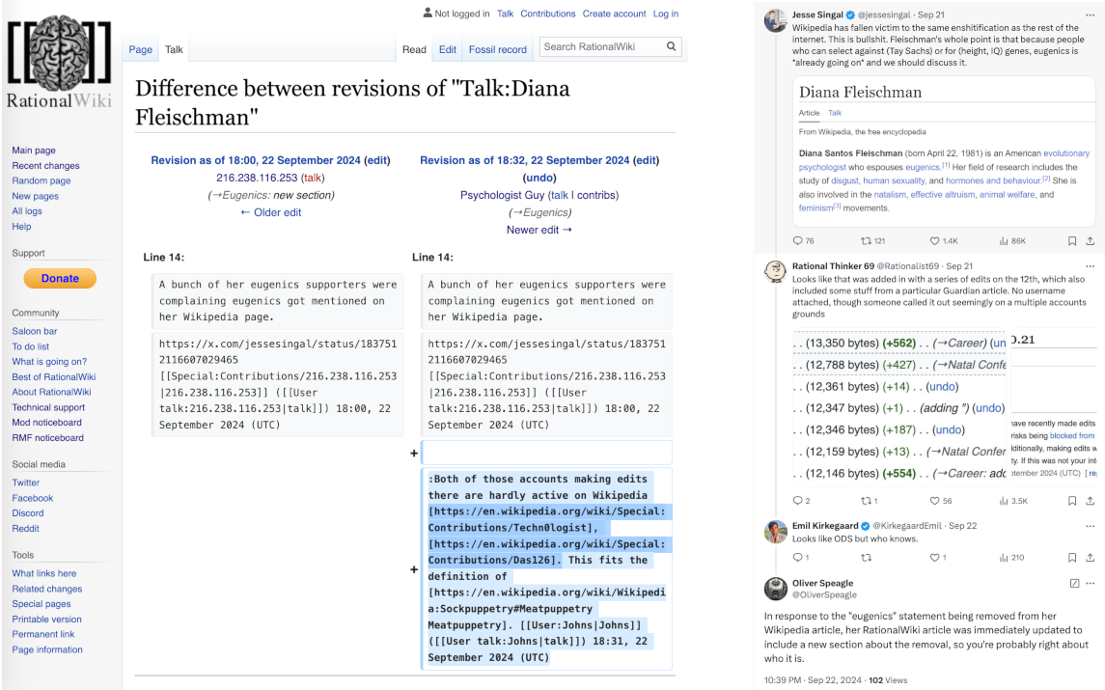The width and height of the screenshot is (1105, 690).
Task: Select the Read tab
Action: point(414,49)
